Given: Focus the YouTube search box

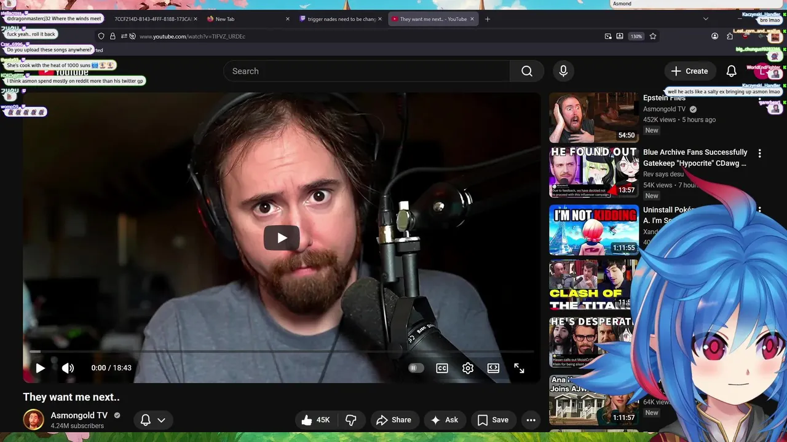Looking at the screenshot, I should [x=367, y=71].
